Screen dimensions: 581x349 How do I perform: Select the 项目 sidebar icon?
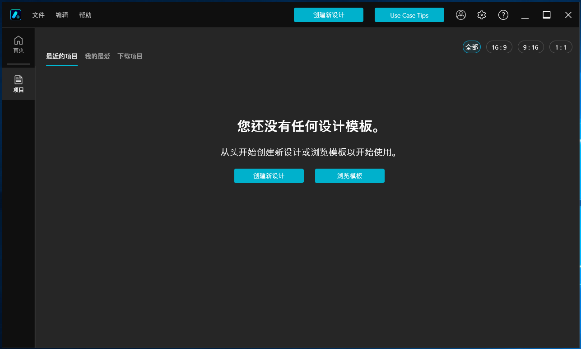pos(19,84)
